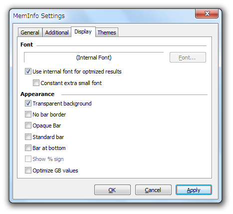This screenshot has height=214, width=233.
Task: Switch to the General tab
Action: pyautogui.click(x=30, y=32)
